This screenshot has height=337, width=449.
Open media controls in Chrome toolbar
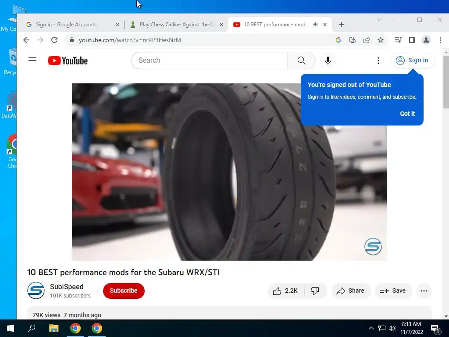(398, 40)
